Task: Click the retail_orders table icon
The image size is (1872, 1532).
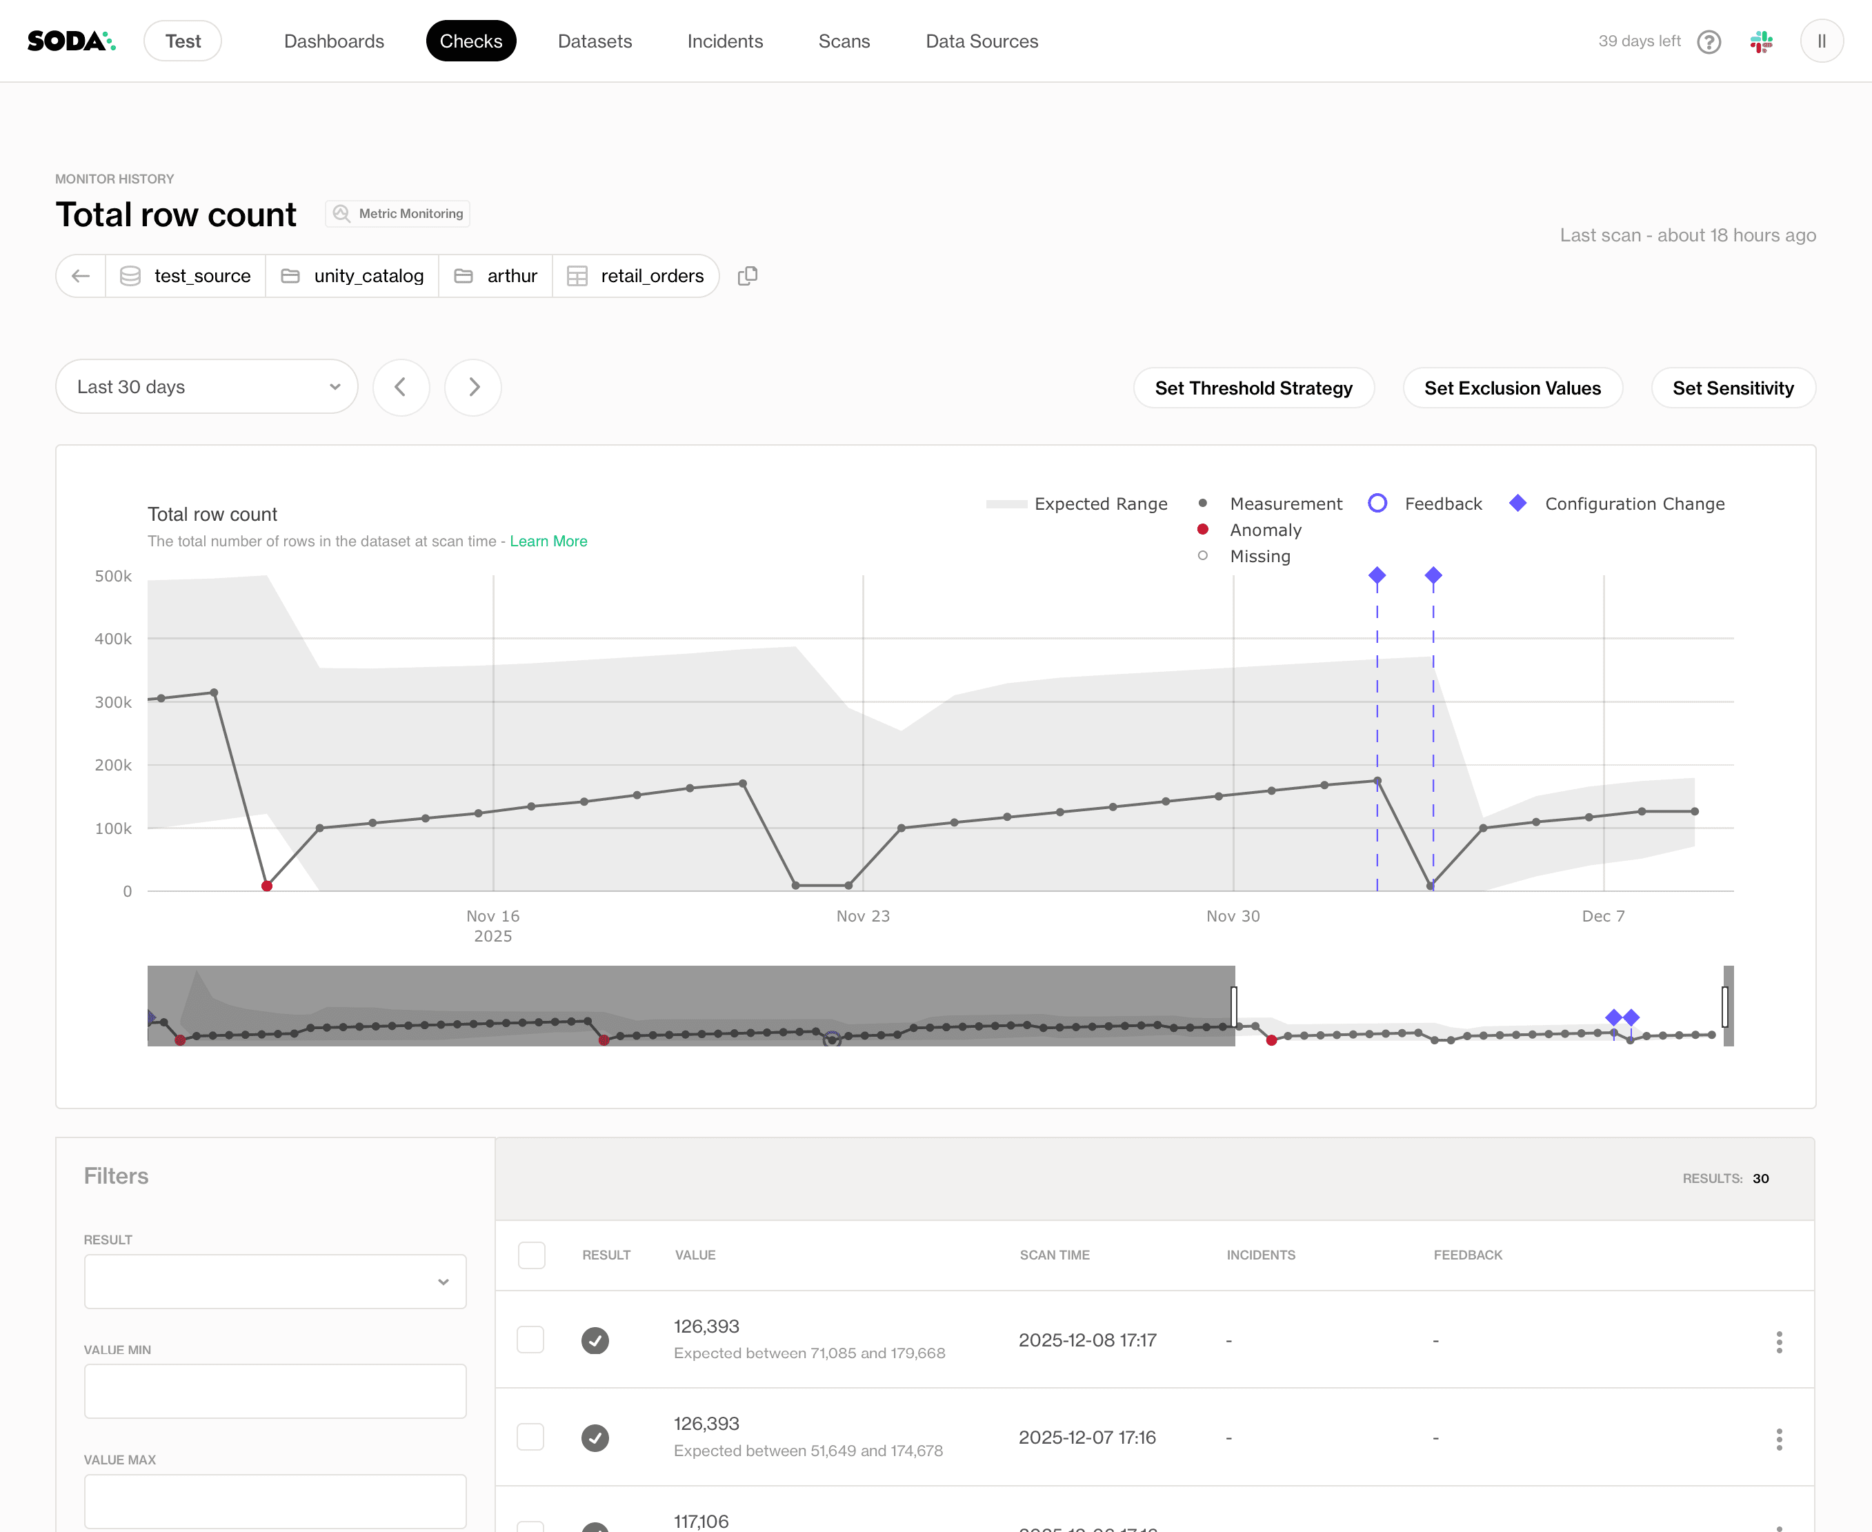Action: click(x=577, y=275)
